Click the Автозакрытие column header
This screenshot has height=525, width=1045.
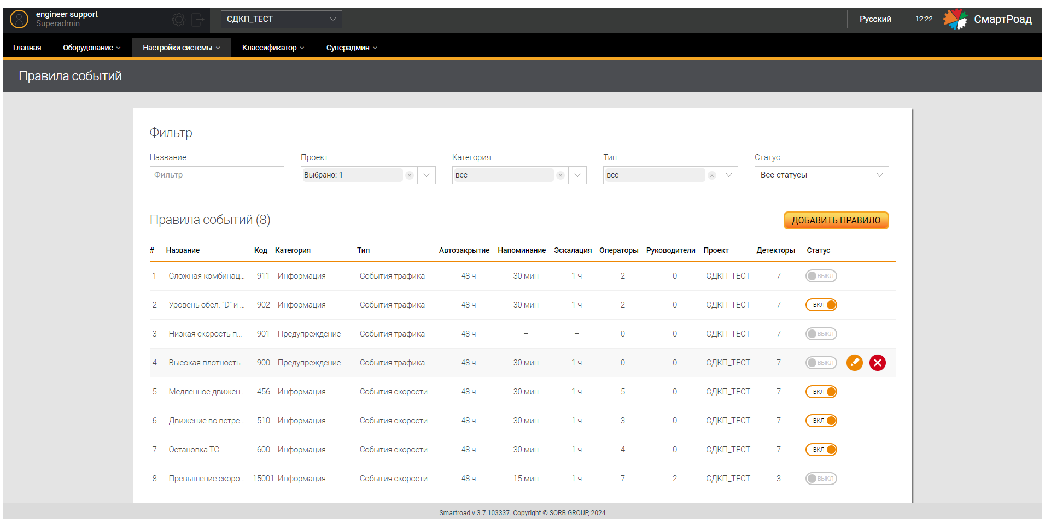(464, 250)
